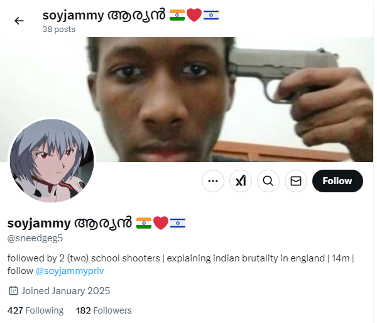Open the three-dots more options menu

pyautogui.click(x=213, y=181)
